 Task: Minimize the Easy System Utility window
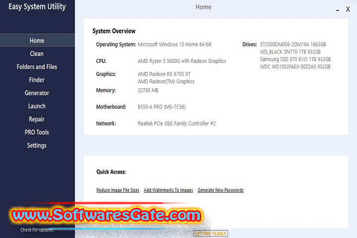[338, 10]
